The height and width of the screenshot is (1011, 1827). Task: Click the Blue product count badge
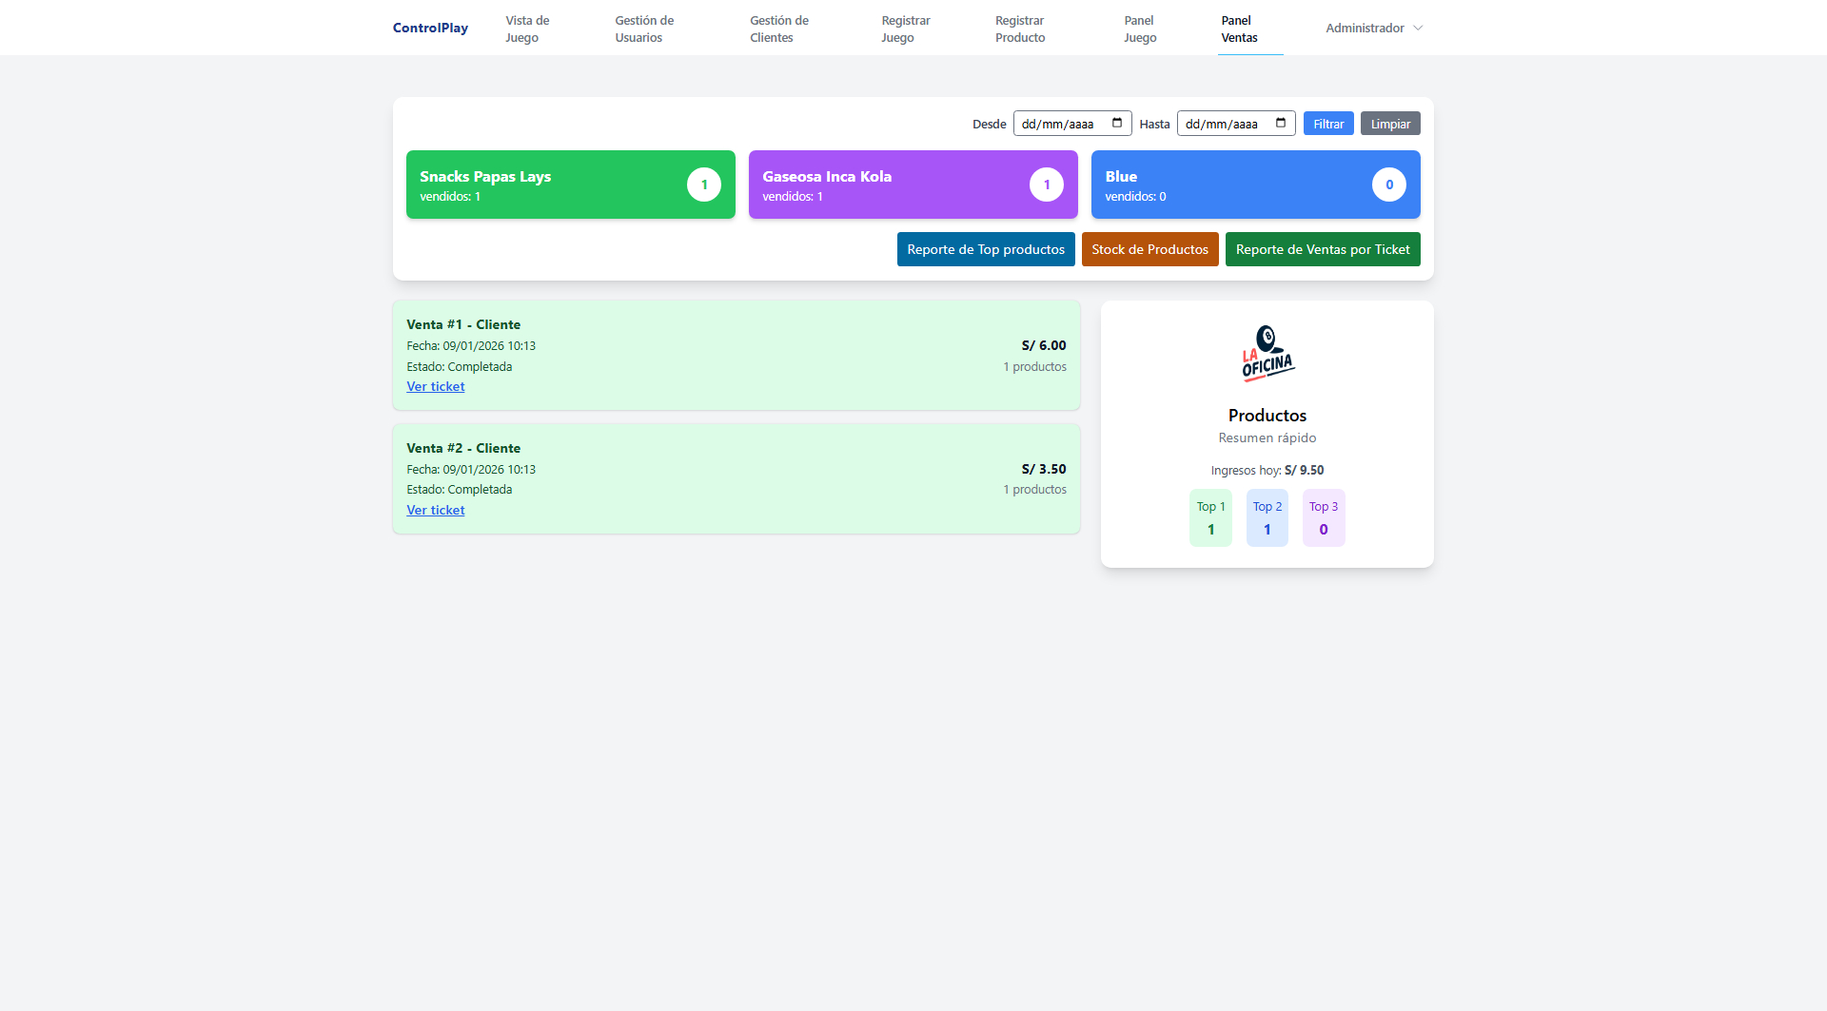click(1388, 185)
